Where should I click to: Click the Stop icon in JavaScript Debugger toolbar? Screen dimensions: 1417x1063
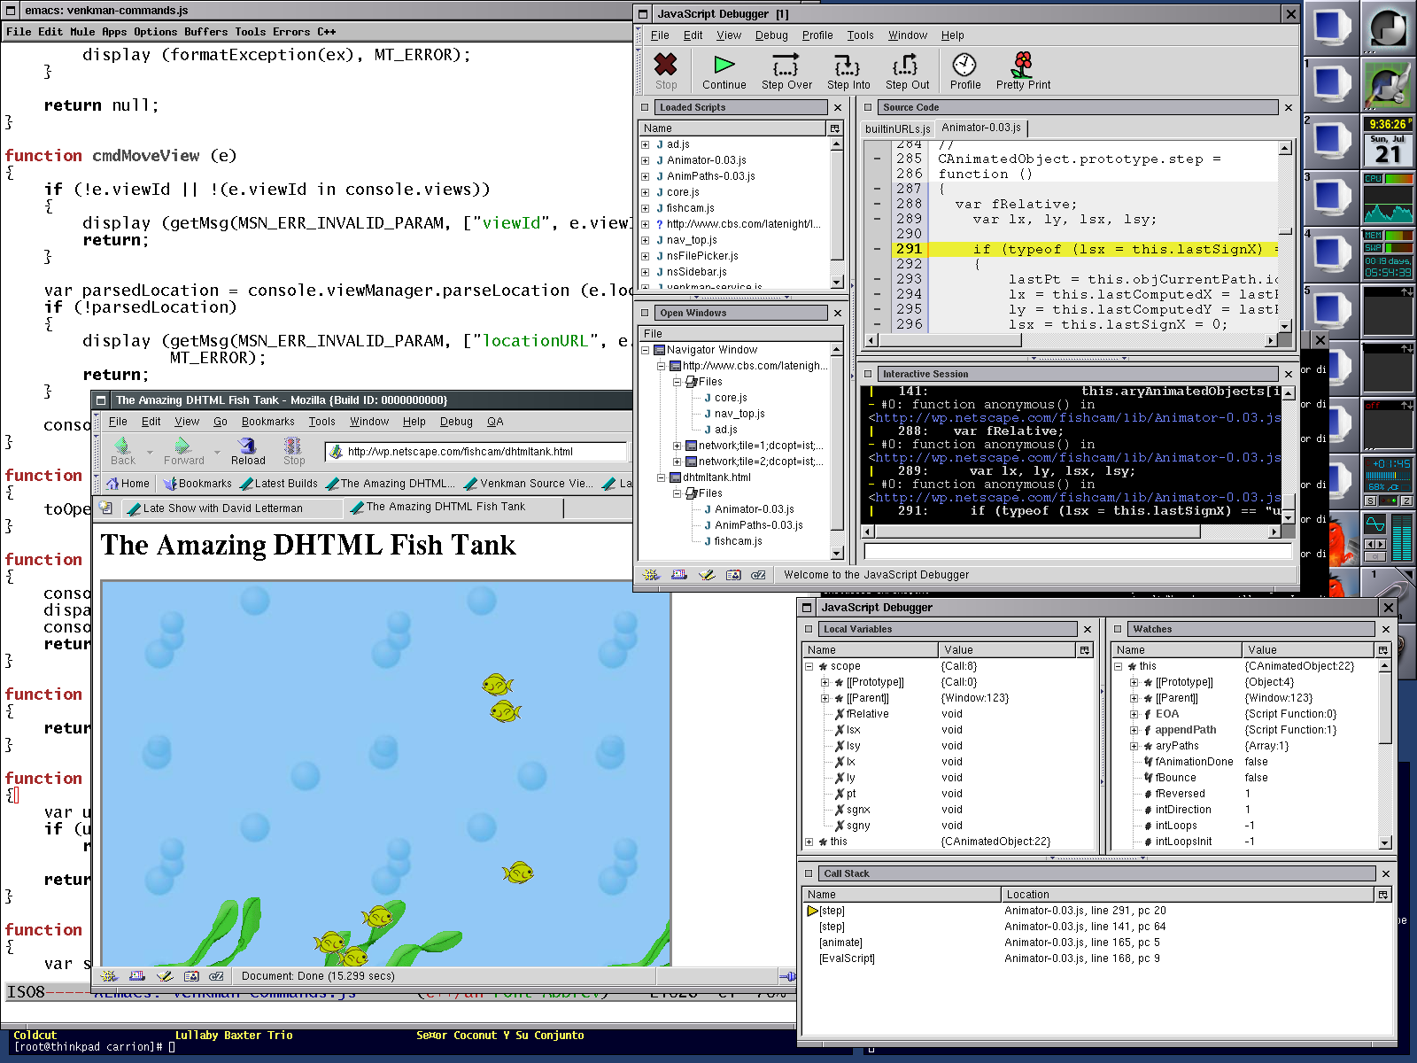pyautogui.click(x=666, y=64)
